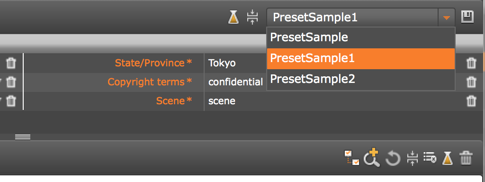
Task: Click the magnifier with plus icon in bottom toolbar
Action: 371,157
